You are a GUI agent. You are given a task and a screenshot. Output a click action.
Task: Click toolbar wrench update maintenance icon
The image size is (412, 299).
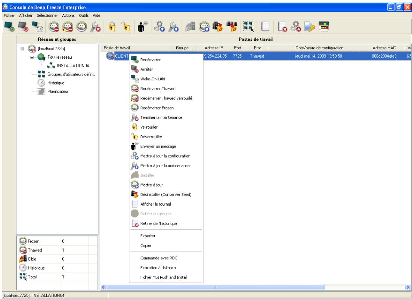point(173,27)
